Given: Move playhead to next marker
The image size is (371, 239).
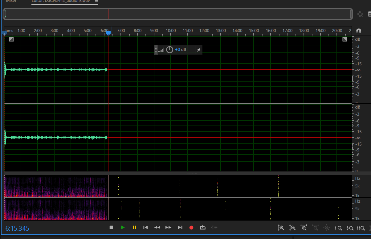Looking at the screenshot, I should coord(180,228).
